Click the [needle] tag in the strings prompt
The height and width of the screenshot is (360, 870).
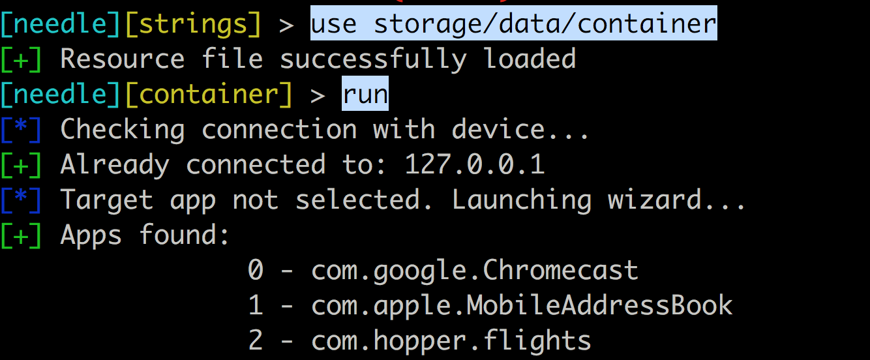click(61, 24)
